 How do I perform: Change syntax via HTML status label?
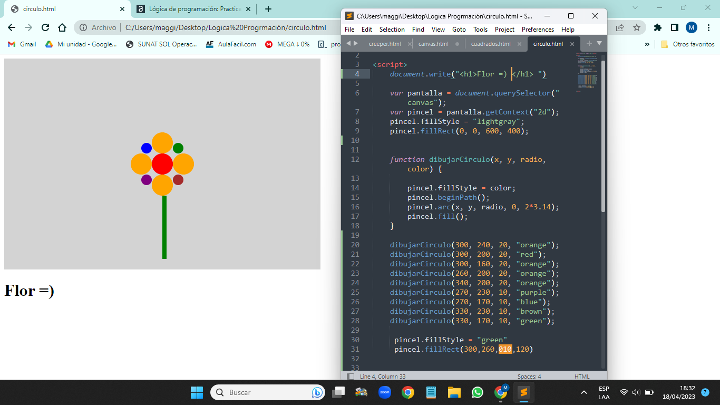coord(582,377)
